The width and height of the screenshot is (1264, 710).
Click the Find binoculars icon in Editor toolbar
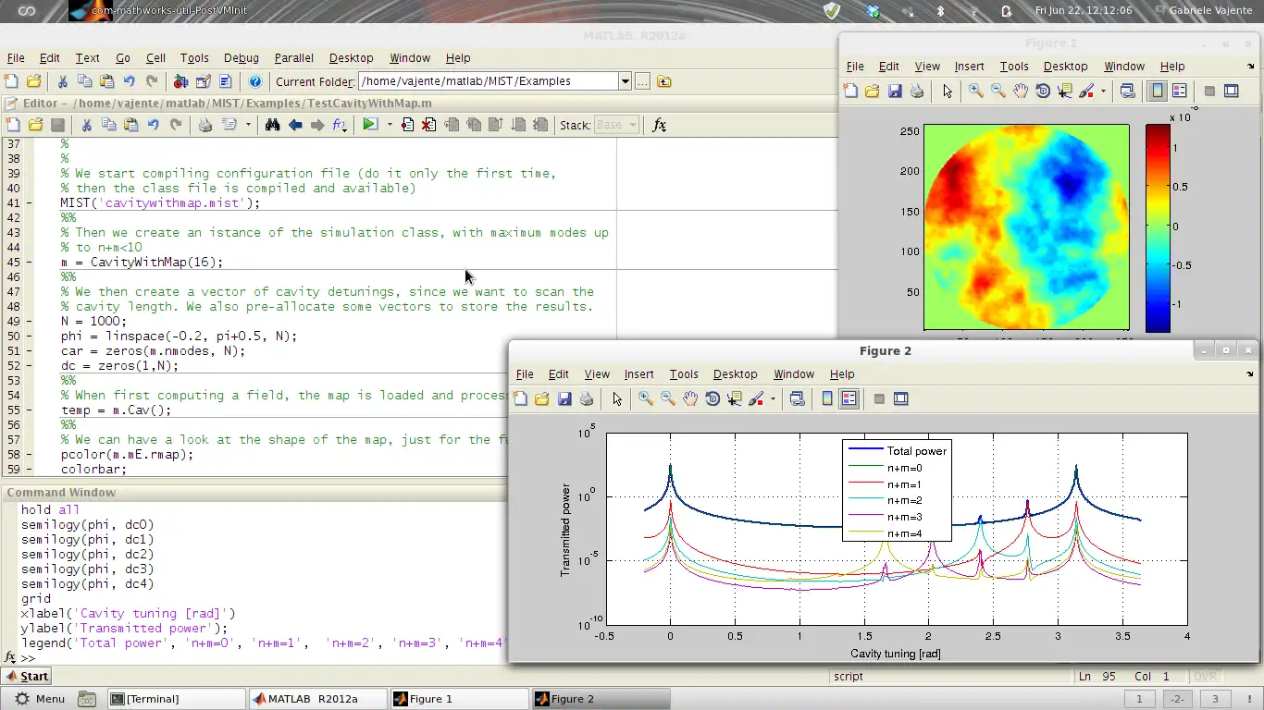(x=272, y=125)
